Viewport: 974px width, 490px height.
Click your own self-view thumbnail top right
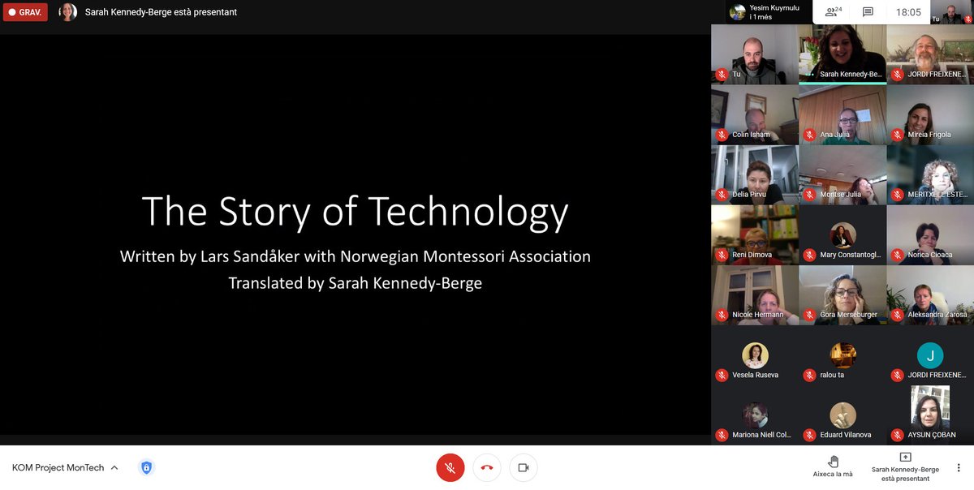coord(951,12)
